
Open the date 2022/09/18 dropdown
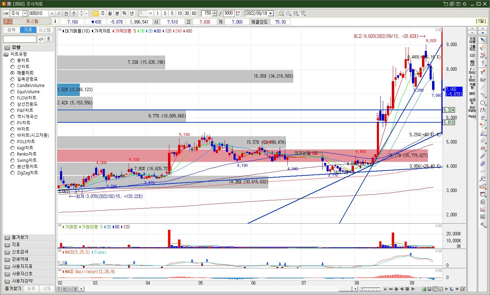click(271, 14)
